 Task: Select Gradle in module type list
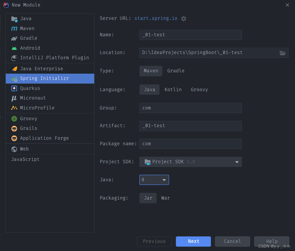pyautogui.click(x=50, y=38)
